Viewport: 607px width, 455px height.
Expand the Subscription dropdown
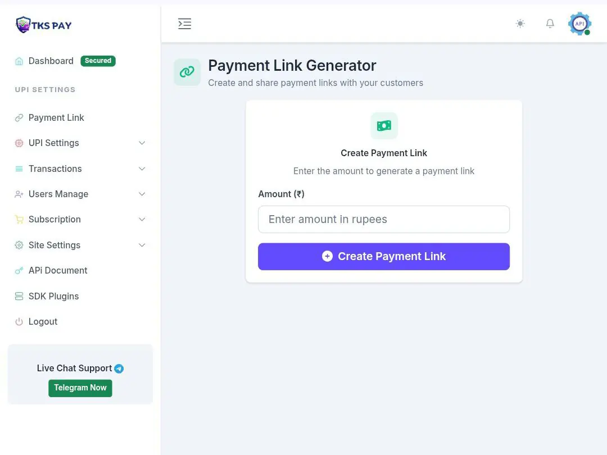142,220
